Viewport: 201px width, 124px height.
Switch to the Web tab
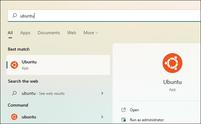pos(72,33)
